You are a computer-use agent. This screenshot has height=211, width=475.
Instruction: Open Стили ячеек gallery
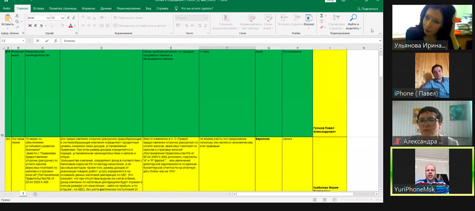(268, 22)
